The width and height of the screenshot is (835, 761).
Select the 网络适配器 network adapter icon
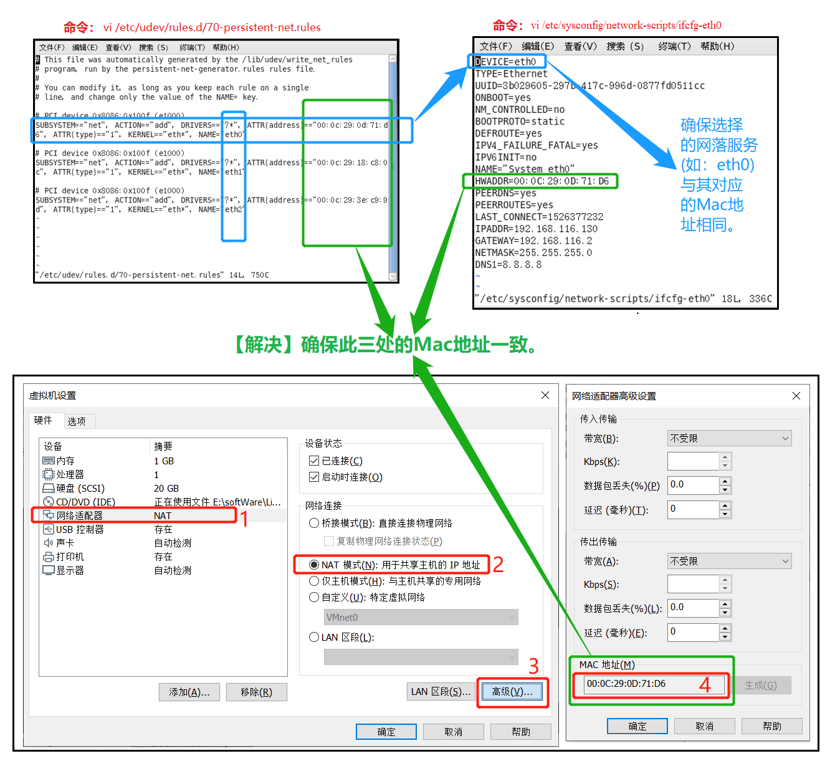[x=49, y=515]
